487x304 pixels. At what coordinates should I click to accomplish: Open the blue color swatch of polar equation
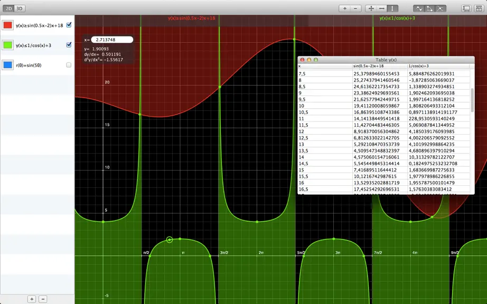coord(8,65)
